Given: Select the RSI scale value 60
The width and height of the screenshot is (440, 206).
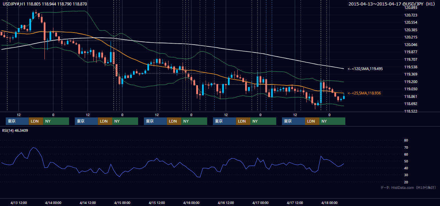Looking at the screenshot, I should (x=406, y=154).
